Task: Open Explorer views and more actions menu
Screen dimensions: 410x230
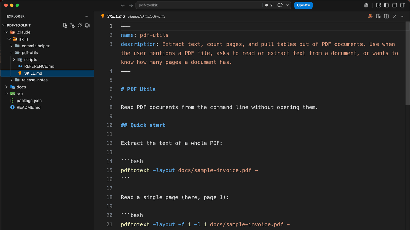Action: click(87, 16)
